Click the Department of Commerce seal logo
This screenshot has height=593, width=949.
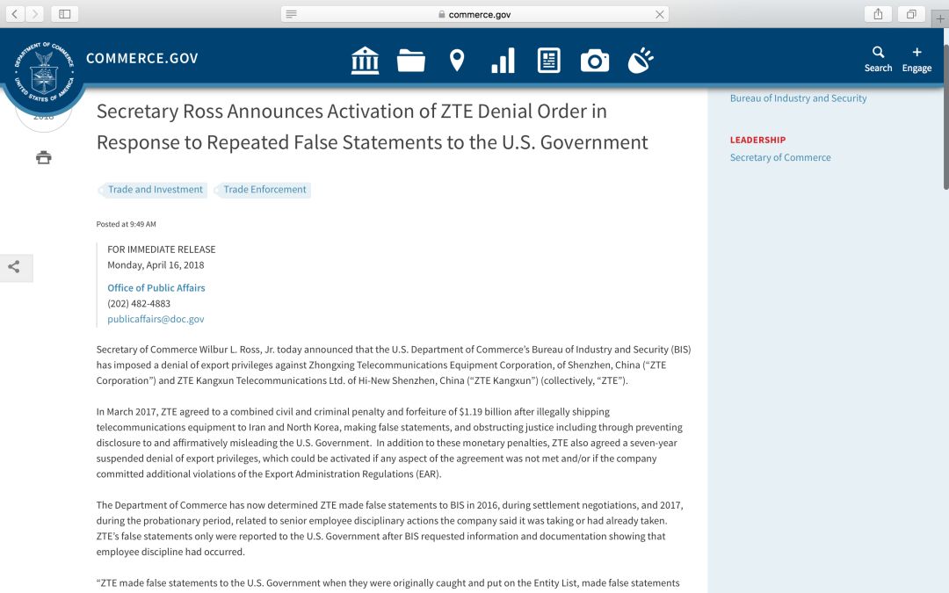(x=44, y=72)
